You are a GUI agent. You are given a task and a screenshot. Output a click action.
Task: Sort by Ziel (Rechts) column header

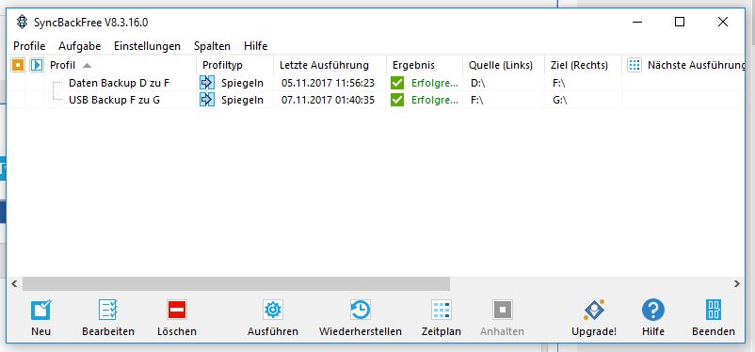(579, 65)
